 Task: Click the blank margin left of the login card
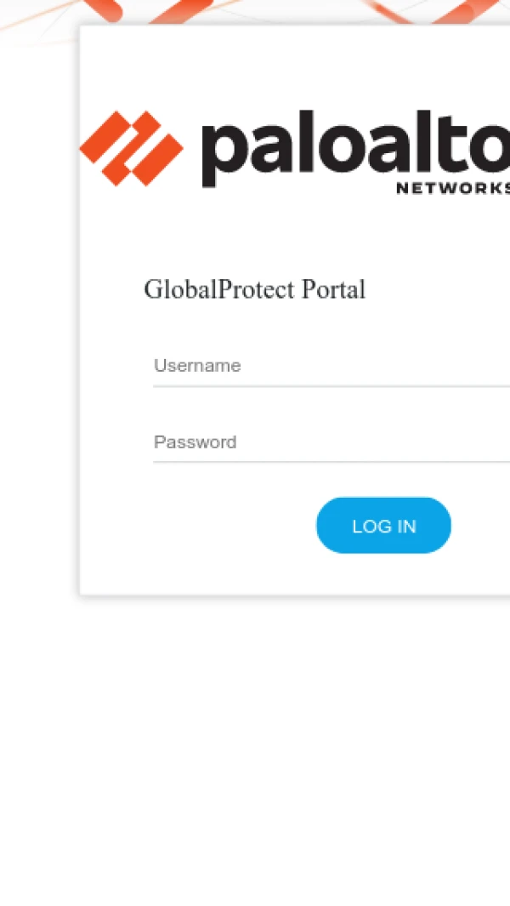coord(38,340)
